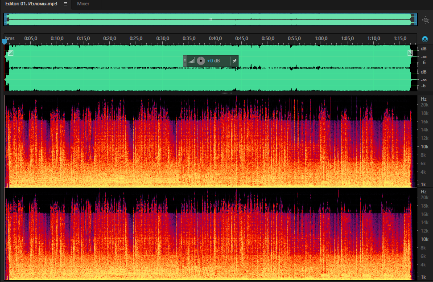Image resolution: width=433 pixels, height=282 pixels.
Task: Click the +0 dB gain value field
Action: [x=214, y=61]
